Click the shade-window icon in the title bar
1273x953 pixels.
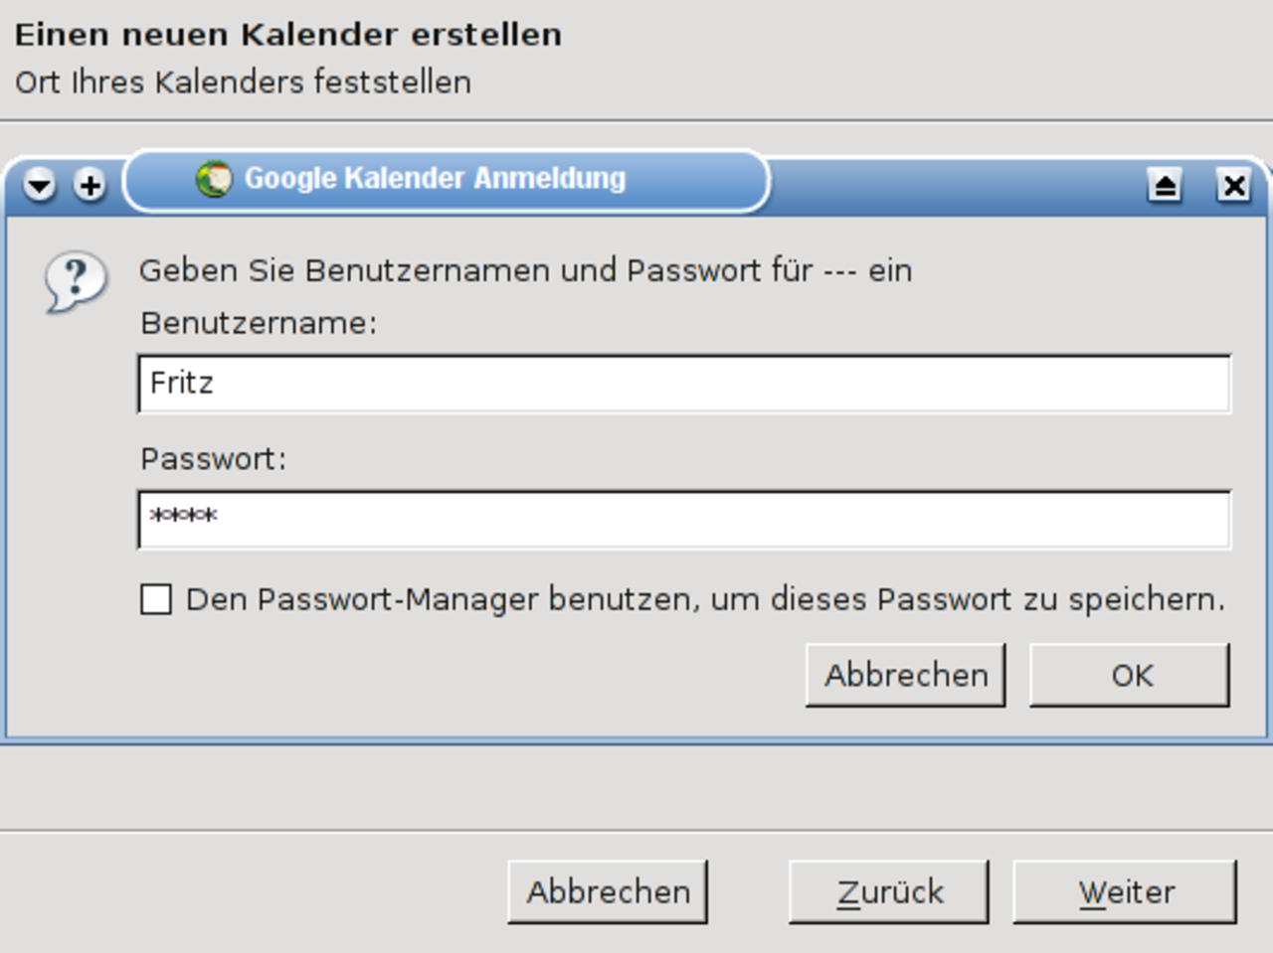coord(1165,185)
